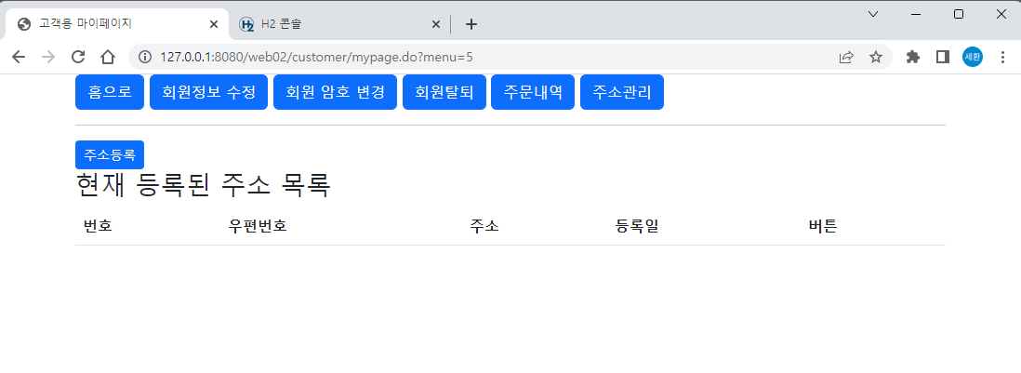Viewport: 1021px width, 373px height.
Task: Expand the tab search chevron
Action: click(874, 14)
